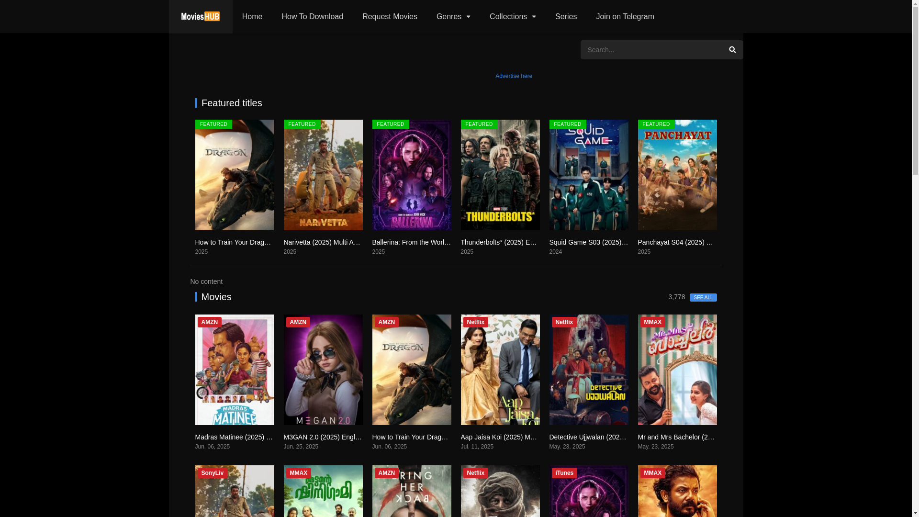Open M3GAN 2.0 movie poster
919x517 pixels.
[x=323, y=370]
